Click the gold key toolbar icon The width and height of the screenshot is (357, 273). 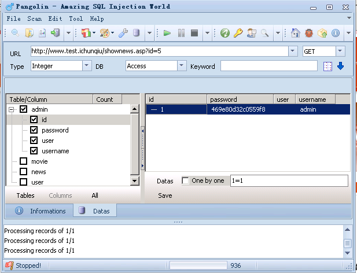(x=238, y=33)
